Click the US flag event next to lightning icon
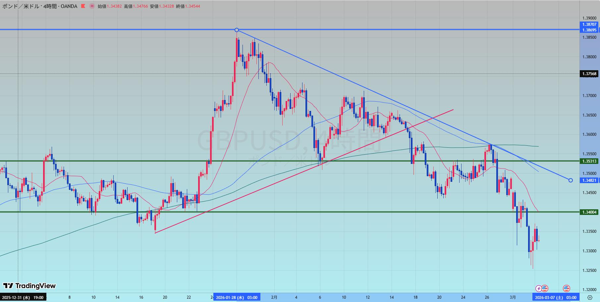 (545, 288)
